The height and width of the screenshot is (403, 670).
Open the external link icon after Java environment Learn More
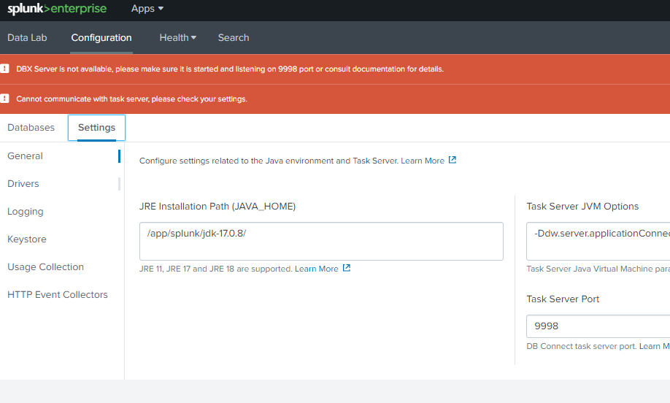(453, 160)
